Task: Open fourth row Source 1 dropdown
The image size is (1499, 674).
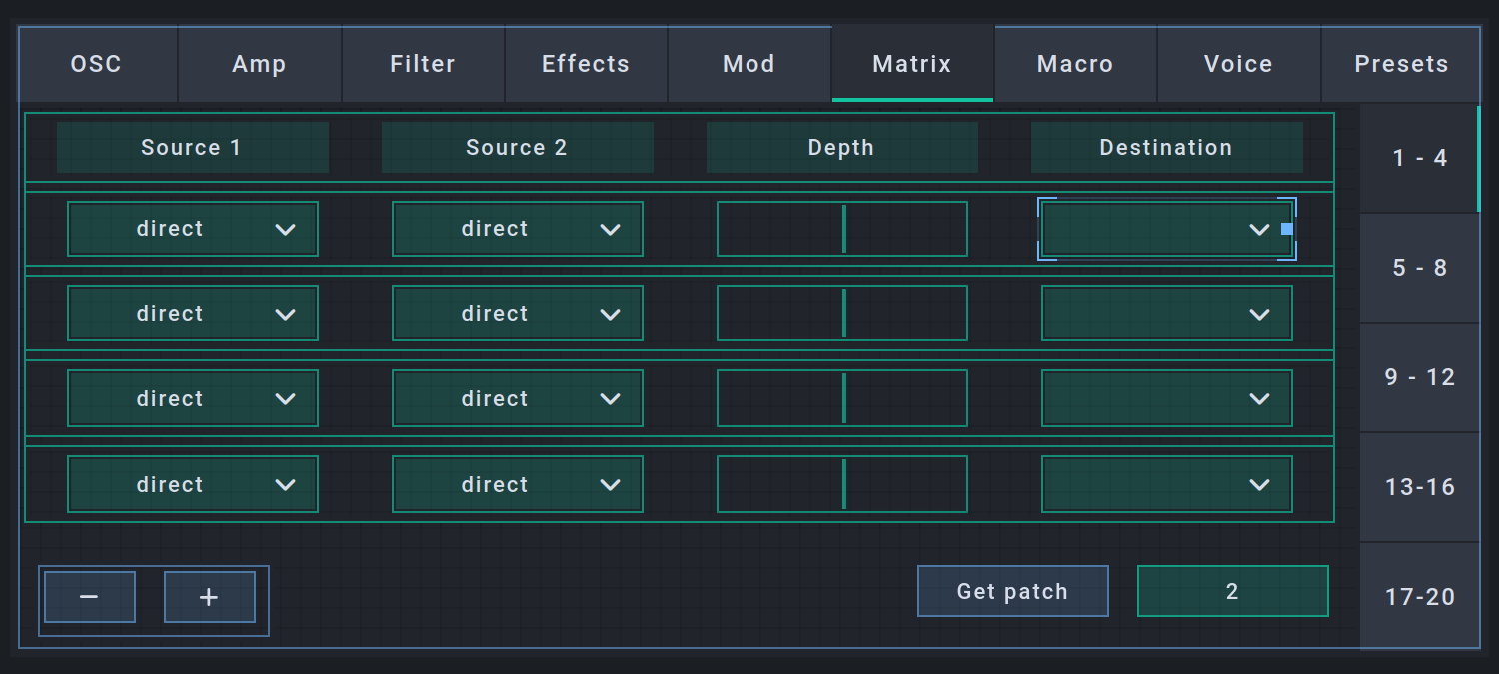Action: (193, 484)
